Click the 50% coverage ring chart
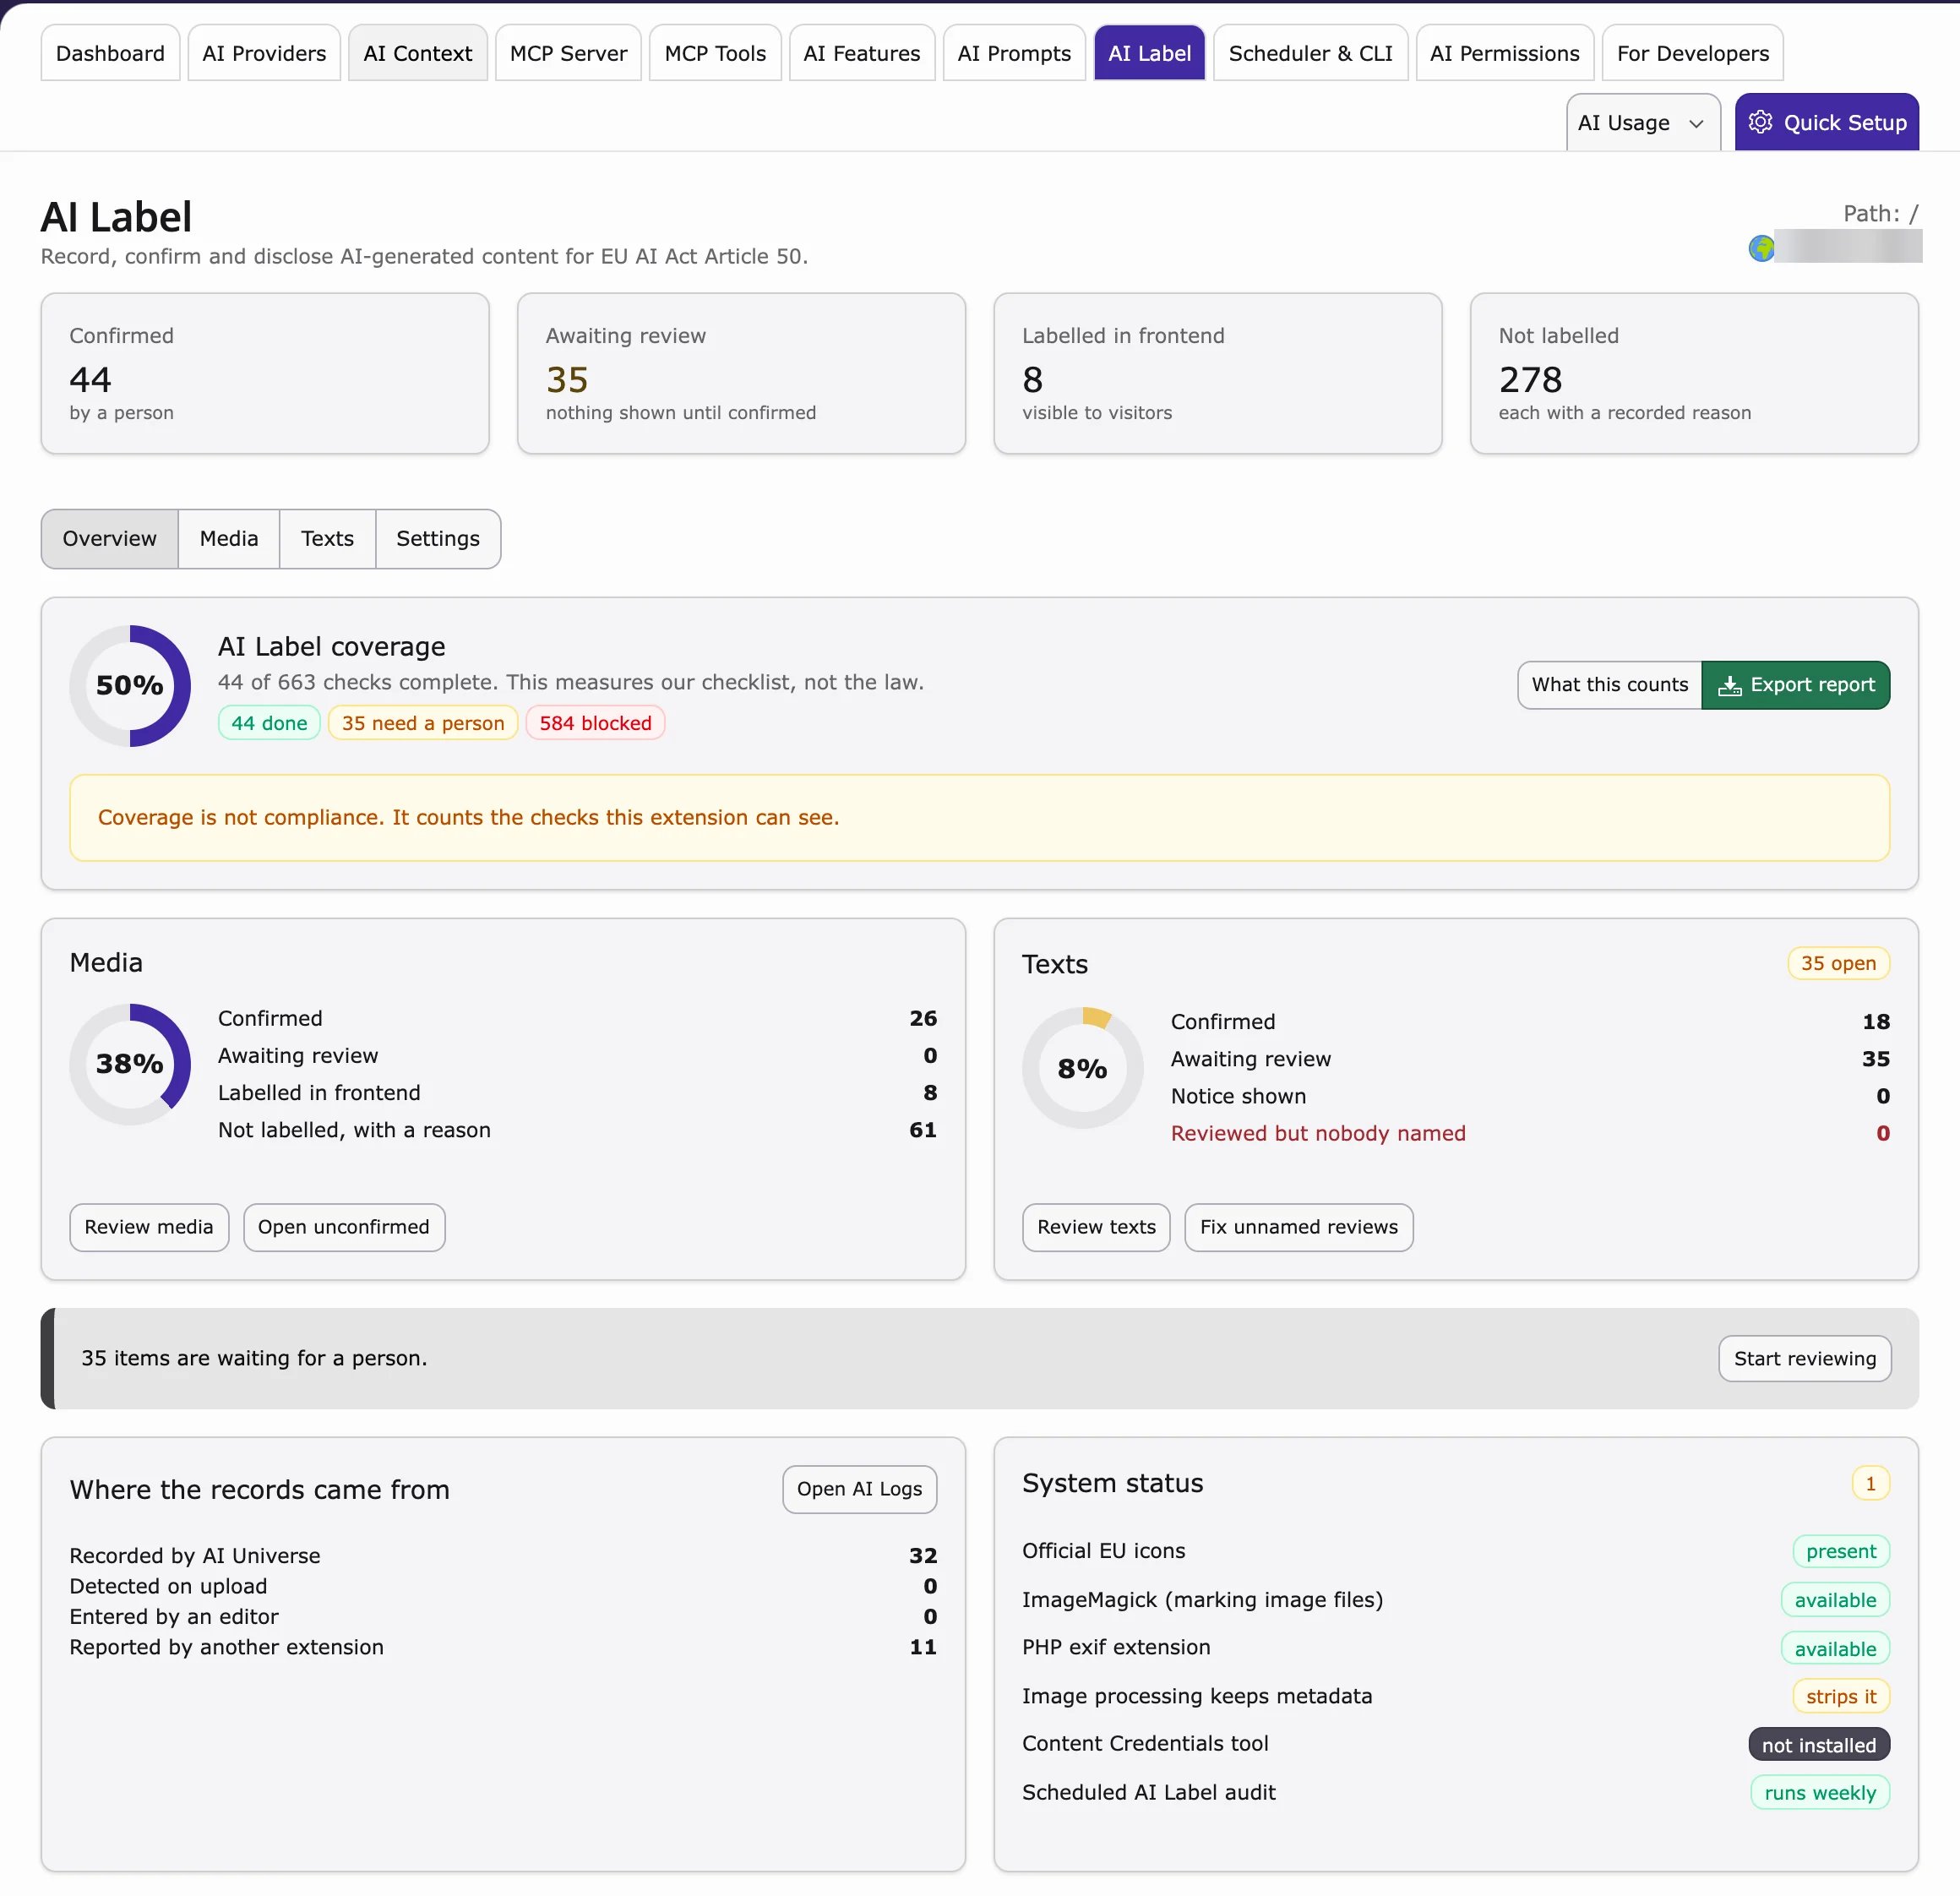The width and height of the screenshot is (1960, 1896). pos(130,685)
